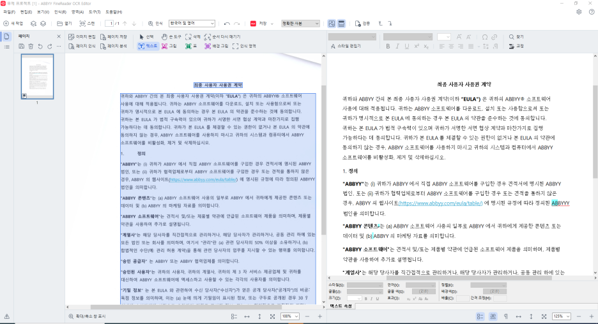Toggle Underline in text toolbar
598x324 pixels.
pos(407,47)
